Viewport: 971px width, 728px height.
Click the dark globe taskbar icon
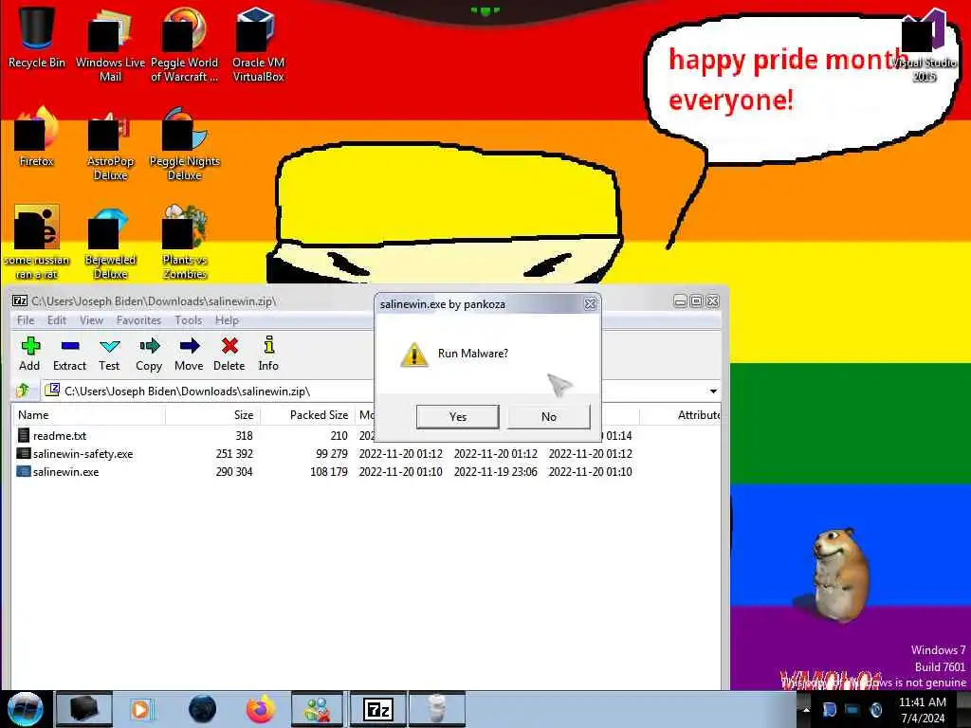click(x=203, y=709)
